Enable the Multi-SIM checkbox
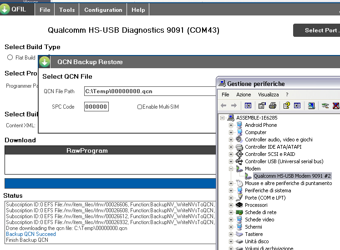340x250 pixels. pos(140,107)
